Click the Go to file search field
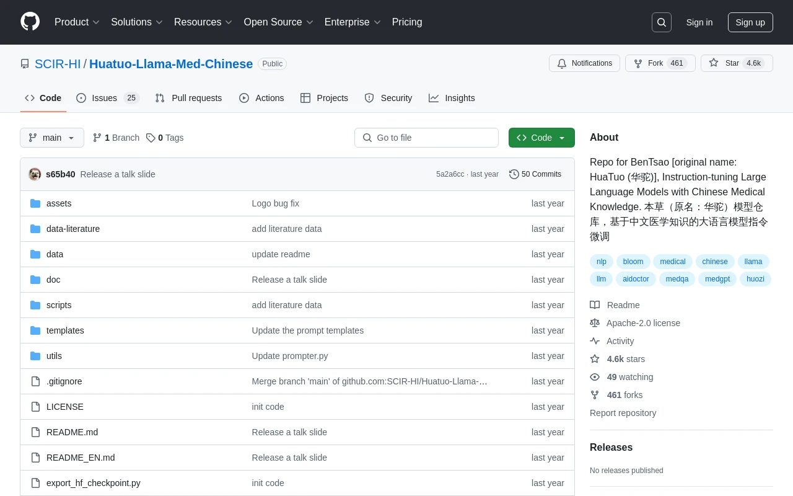793x496 pixels. (x=426, y=138)
